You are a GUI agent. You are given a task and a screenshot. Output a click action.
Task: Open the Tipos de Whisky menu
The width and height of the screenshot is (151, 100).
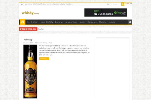[32, 22]
